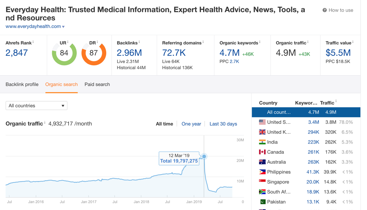
Task: Open the Organic keywords value 4.7M
Action: pos(229,53)
